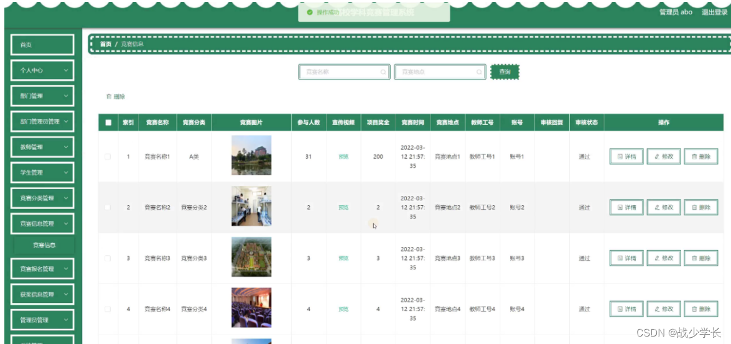Open 详情 for row 竞赛名称4

pos(626,309)
